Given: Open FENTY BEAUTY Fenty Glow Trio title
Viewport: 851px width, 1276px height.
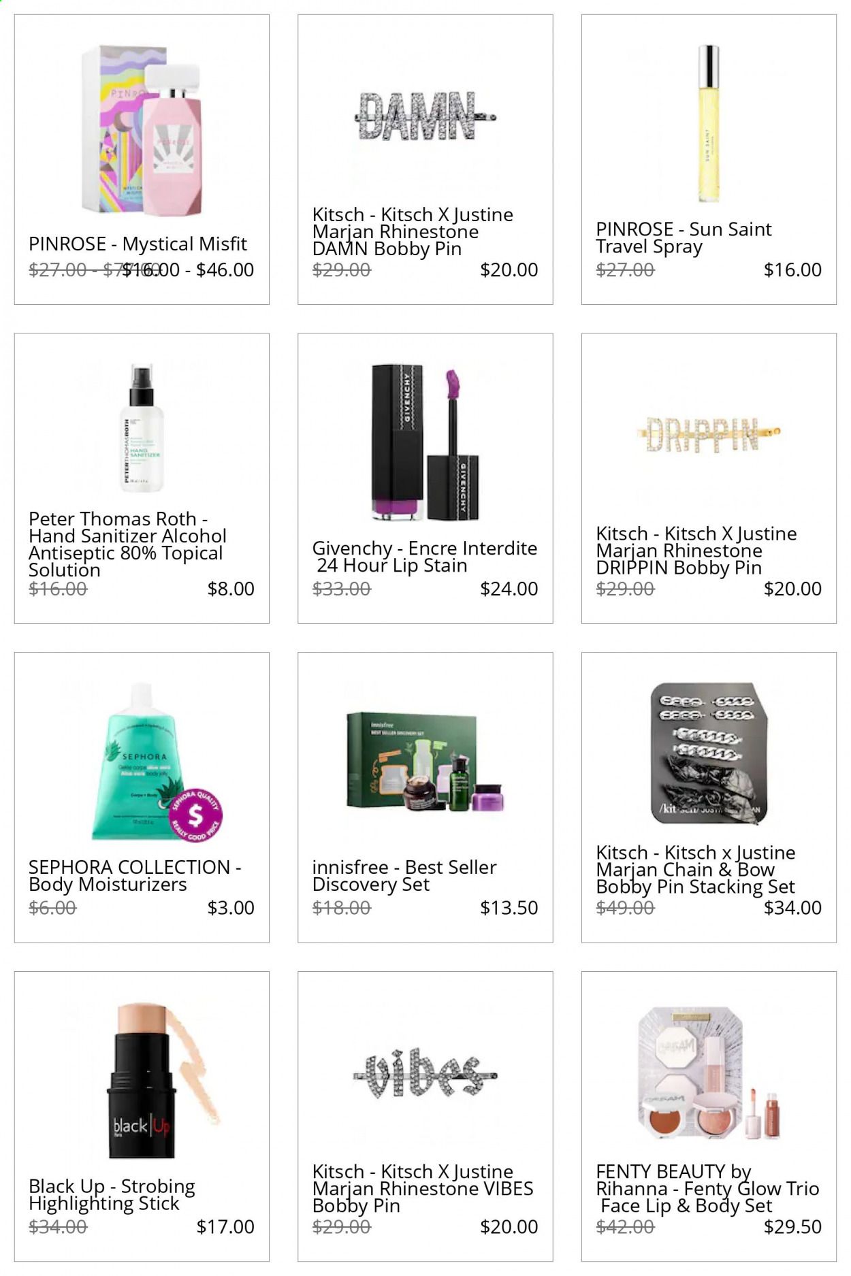Looking at the screenshot, I should pyautogui.click(x=707, y=1189).
